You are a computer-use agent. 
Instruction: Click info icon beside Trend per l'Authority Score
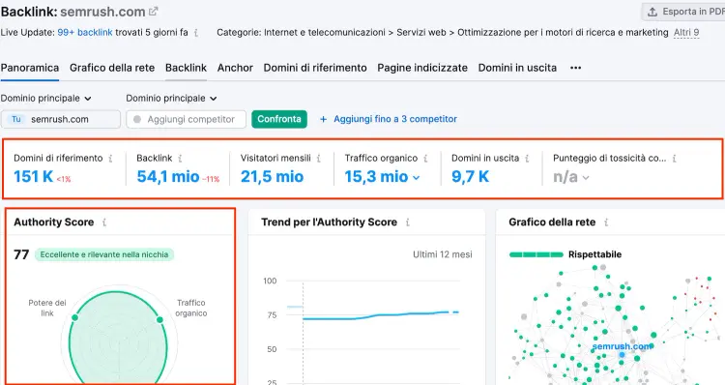click(x=407, y=222)
